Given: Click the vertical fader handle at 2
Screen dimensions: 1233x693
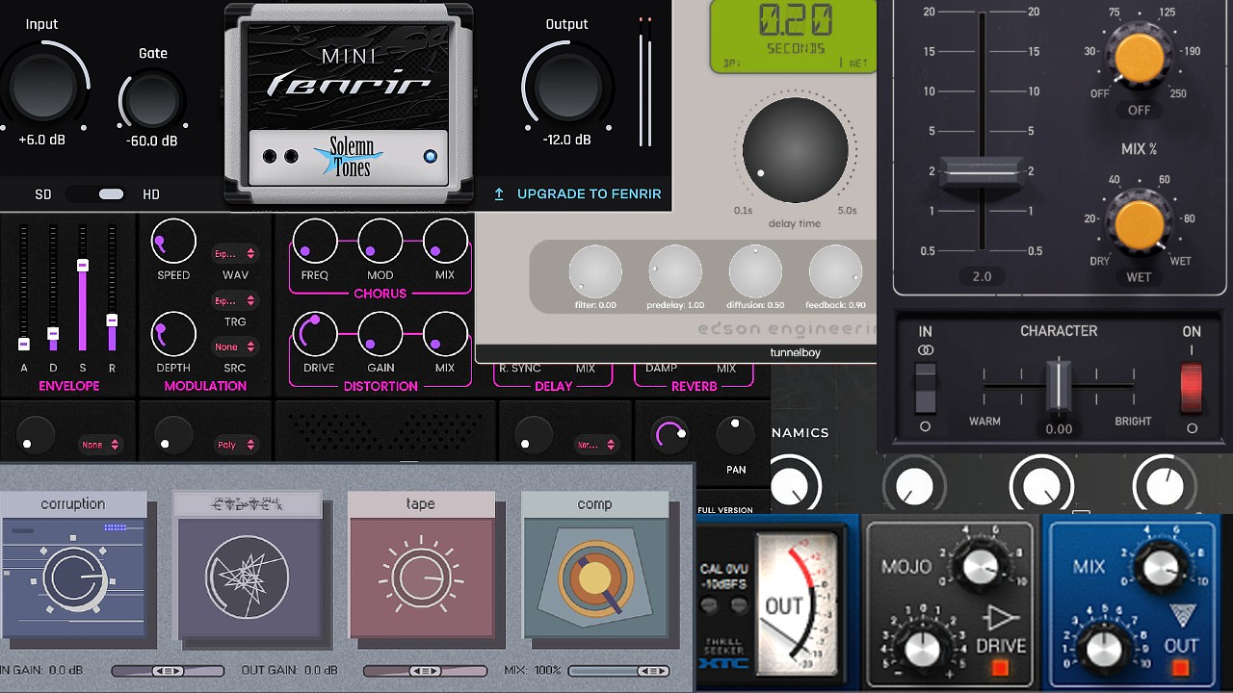Looking at the screenshot, I should pyautogui.click(x=981, y=174).
